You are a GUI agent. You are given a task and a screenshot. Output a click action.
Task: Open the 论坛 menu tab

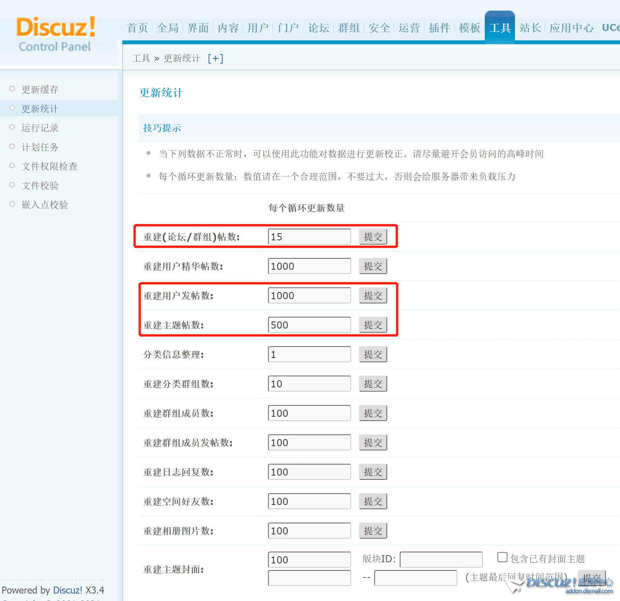[x=319, y=28]
